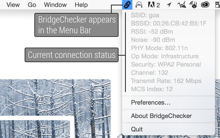Screen dimensions: 220x138
Task: Open the Creative Cloud menu bar icon
Action: [205, 5]
